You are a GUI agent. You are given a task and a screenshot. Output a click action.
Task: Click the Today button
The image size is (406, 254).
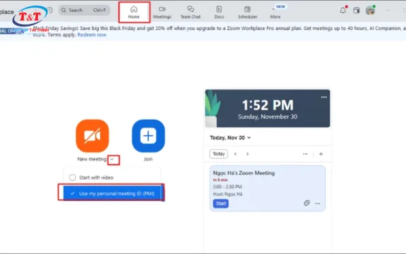[219, 154]
